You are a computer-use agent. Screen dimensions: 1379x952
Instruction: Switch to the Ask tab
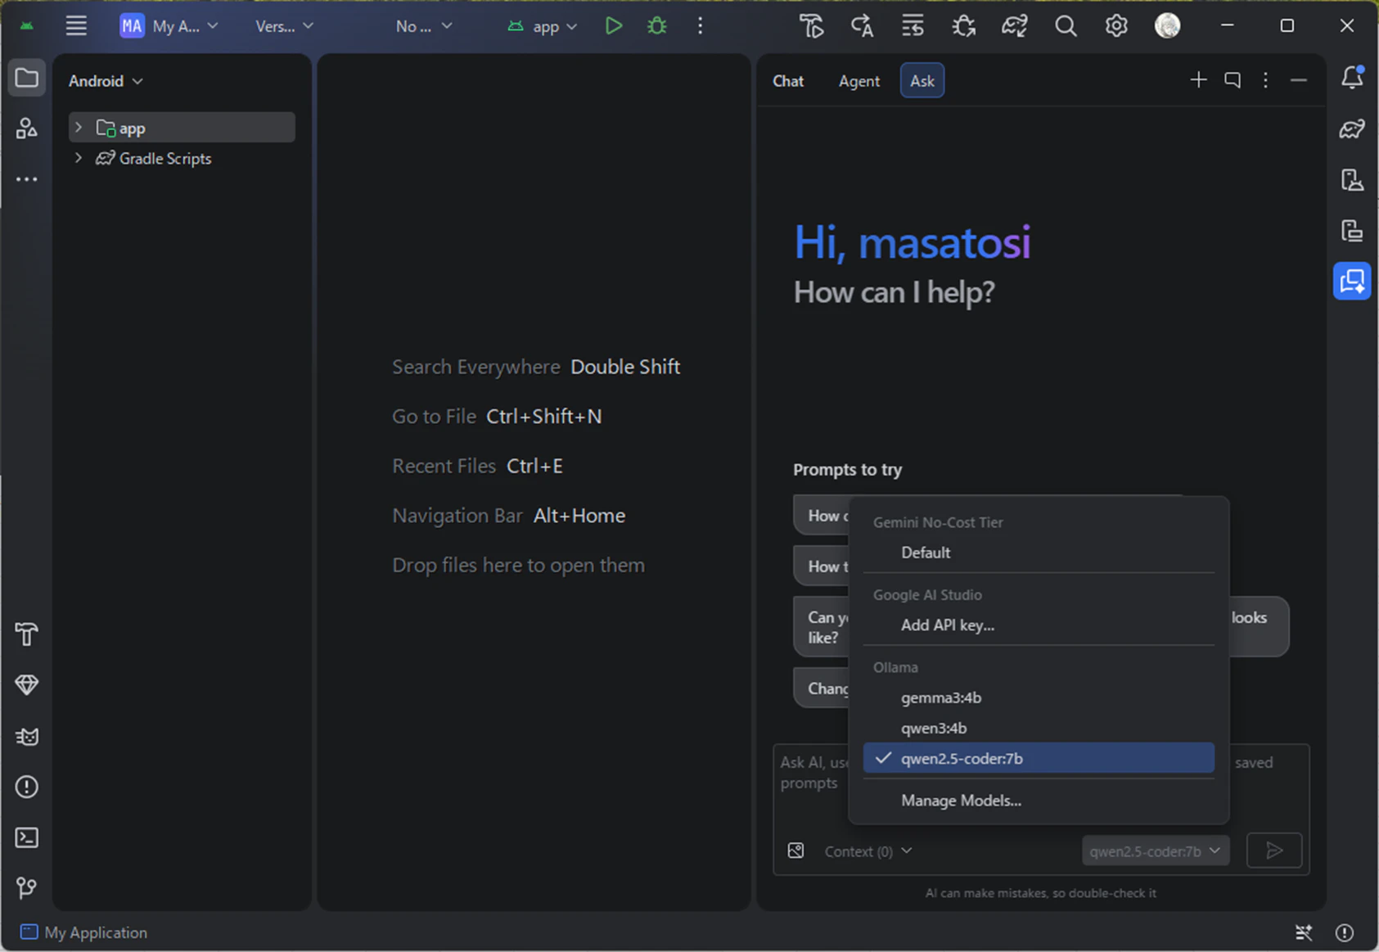click(x=922, y=80)
